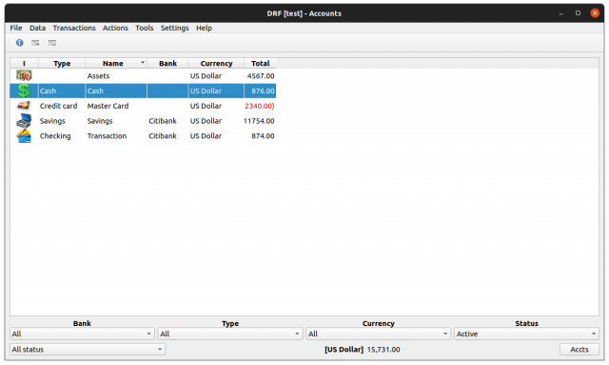Close the DRF Accounts window
This screenshot has width=609, height=365.
[595, 12]
